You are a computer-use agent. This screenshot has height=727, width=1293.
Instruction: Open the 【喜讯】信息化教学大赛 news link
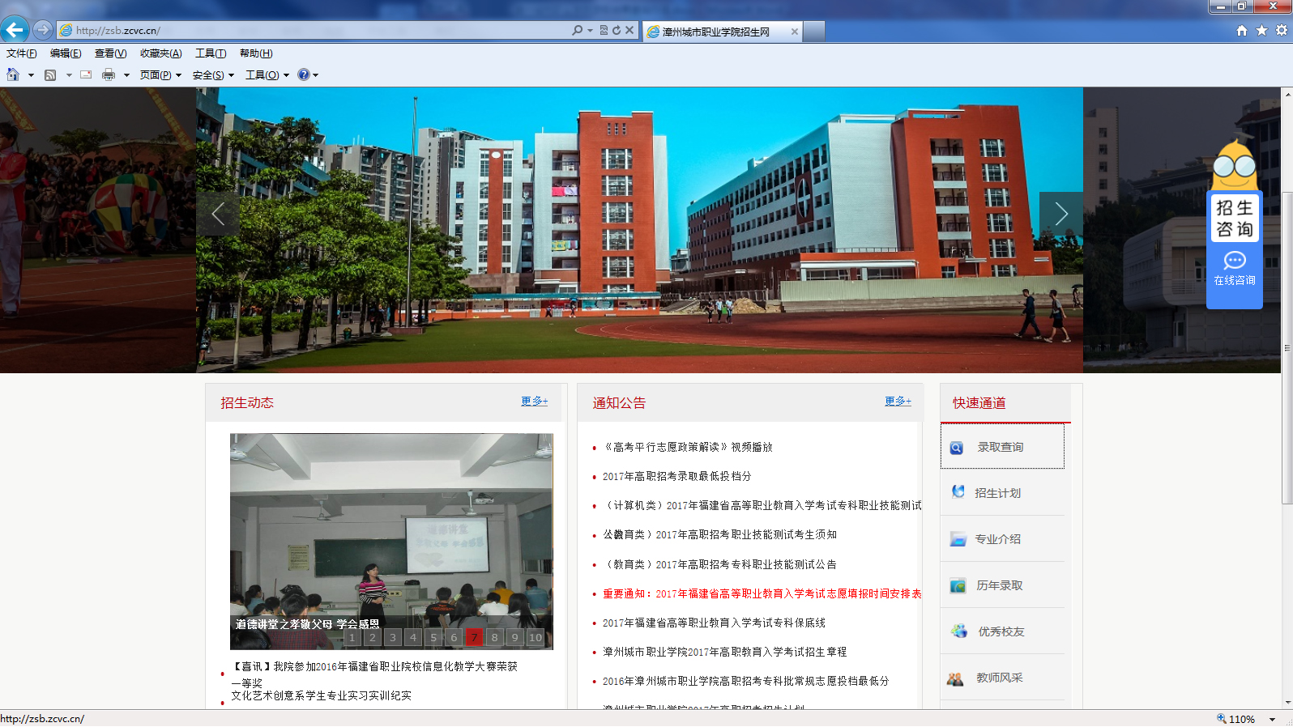pyautogui.click(x=374, y=674)
